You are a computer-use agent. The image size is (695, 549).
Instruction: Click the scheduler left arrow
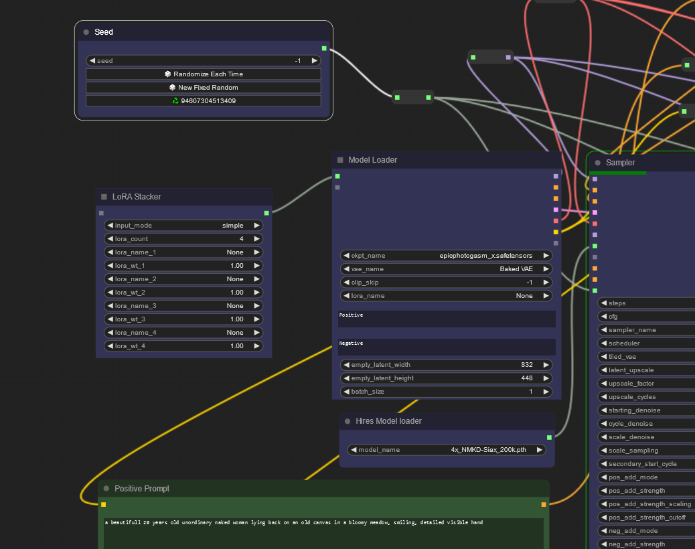pos(604,343)
